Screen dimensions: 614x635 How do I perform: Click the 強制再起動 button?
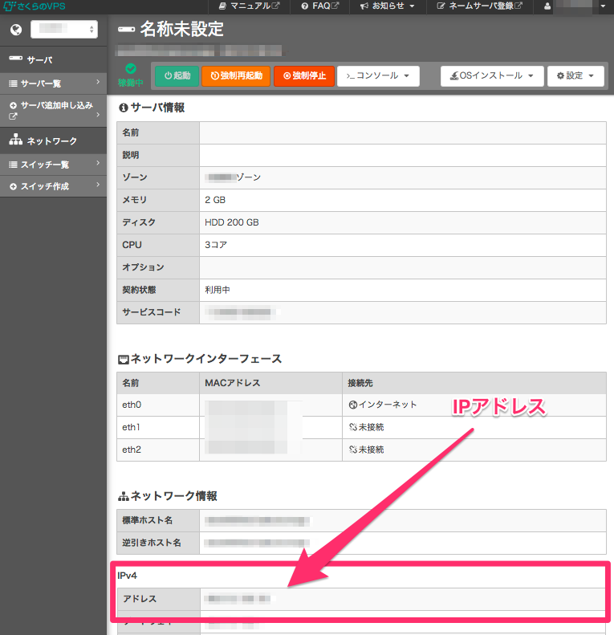coord(236,75)
